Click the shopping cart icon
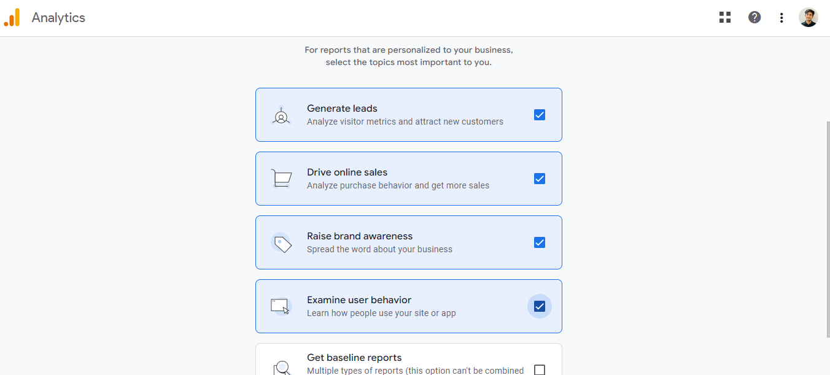The width and height of the screenshot is (830, 375). pos(281,179)
